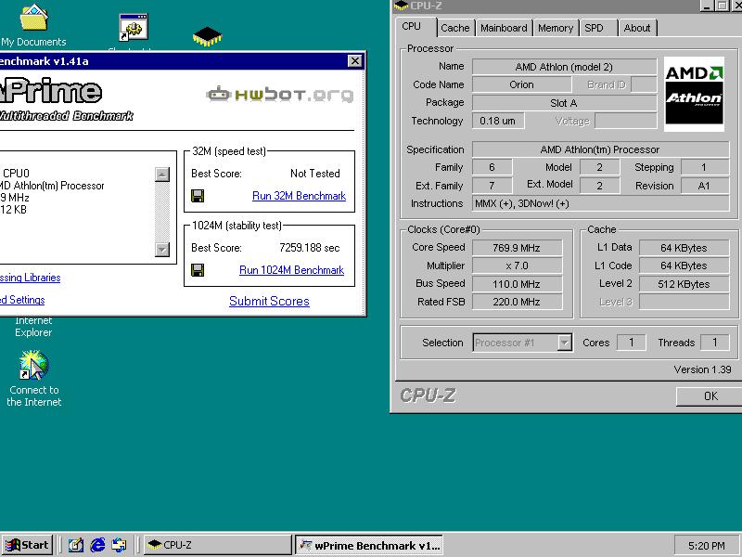
Task: Close the wPrime Benchmark window
Action: pyautogui.click(x=355, y=60)
